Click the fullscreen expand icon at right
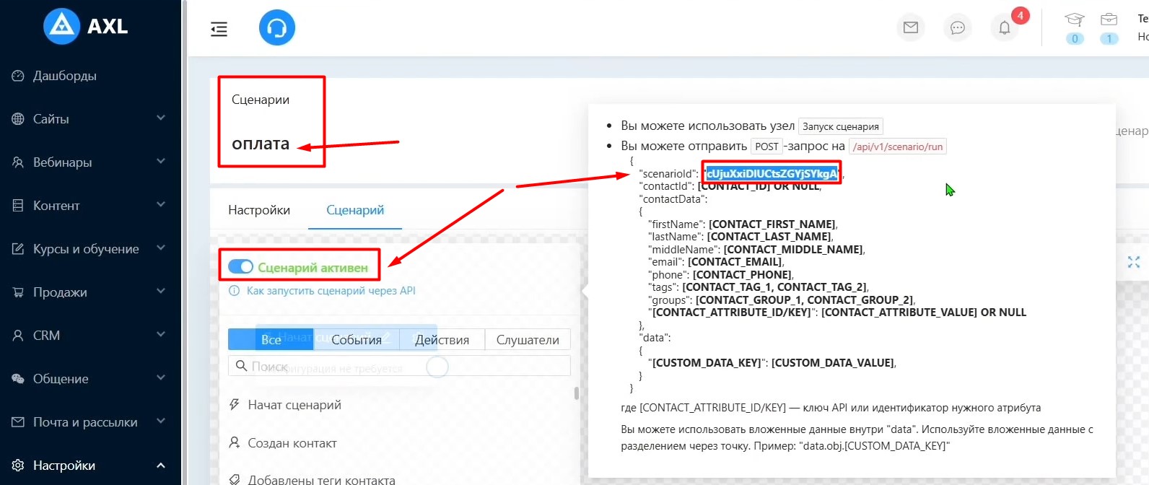The width and height of the screenshot is (1149, 485). coord(1134,262)
